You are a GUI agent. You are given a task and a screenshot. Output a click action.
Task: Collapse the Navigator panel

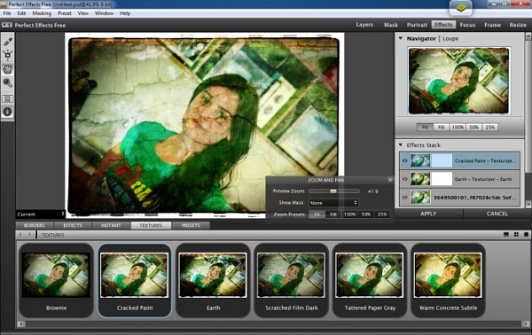click(x=401, y=38)
